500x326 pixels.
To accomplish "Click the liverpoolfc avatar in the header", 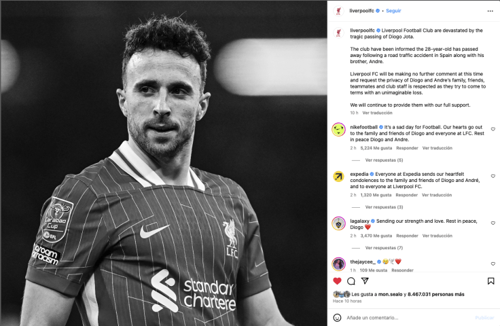I will 338,12.
